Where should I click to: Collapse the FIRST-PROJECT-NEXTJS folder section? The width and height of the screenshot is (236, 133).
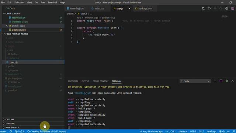pyautogui.click(x=17, y=34)
